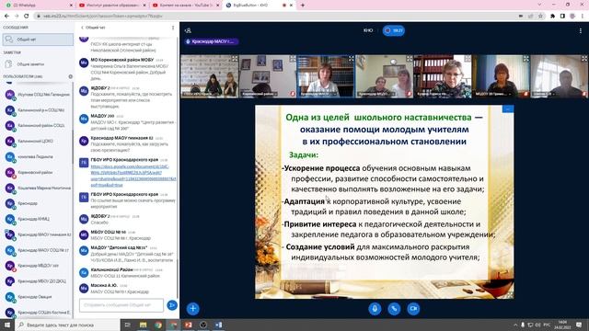Fullscreen the fourth webcam with two women
The image size is (589, 331).
410,59
